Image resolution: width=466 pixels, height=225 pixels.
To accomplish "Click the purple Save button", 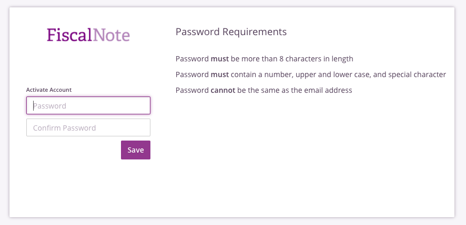I will pyautogui.click(x=136, y=150).
